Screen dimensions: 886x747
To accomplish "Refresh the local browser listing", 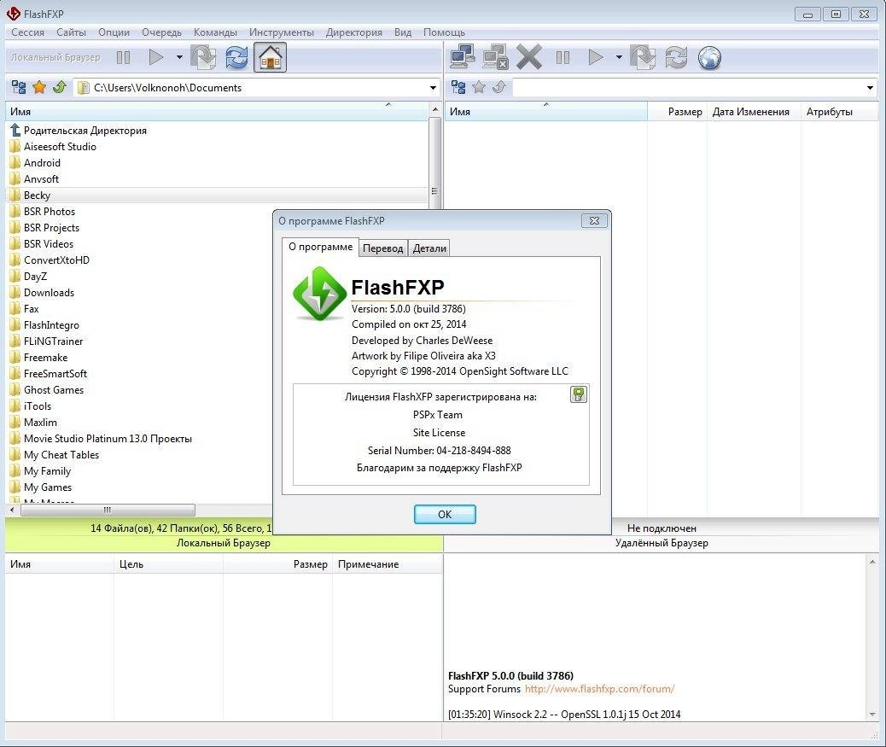I will (x=236, y=57).
